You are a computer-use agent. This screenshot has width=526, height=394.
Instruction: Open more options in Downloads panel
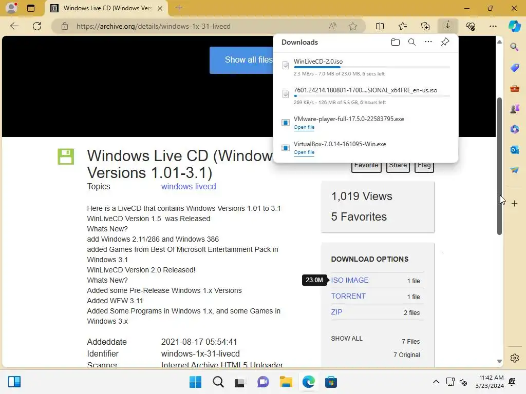tap(428, 42)
